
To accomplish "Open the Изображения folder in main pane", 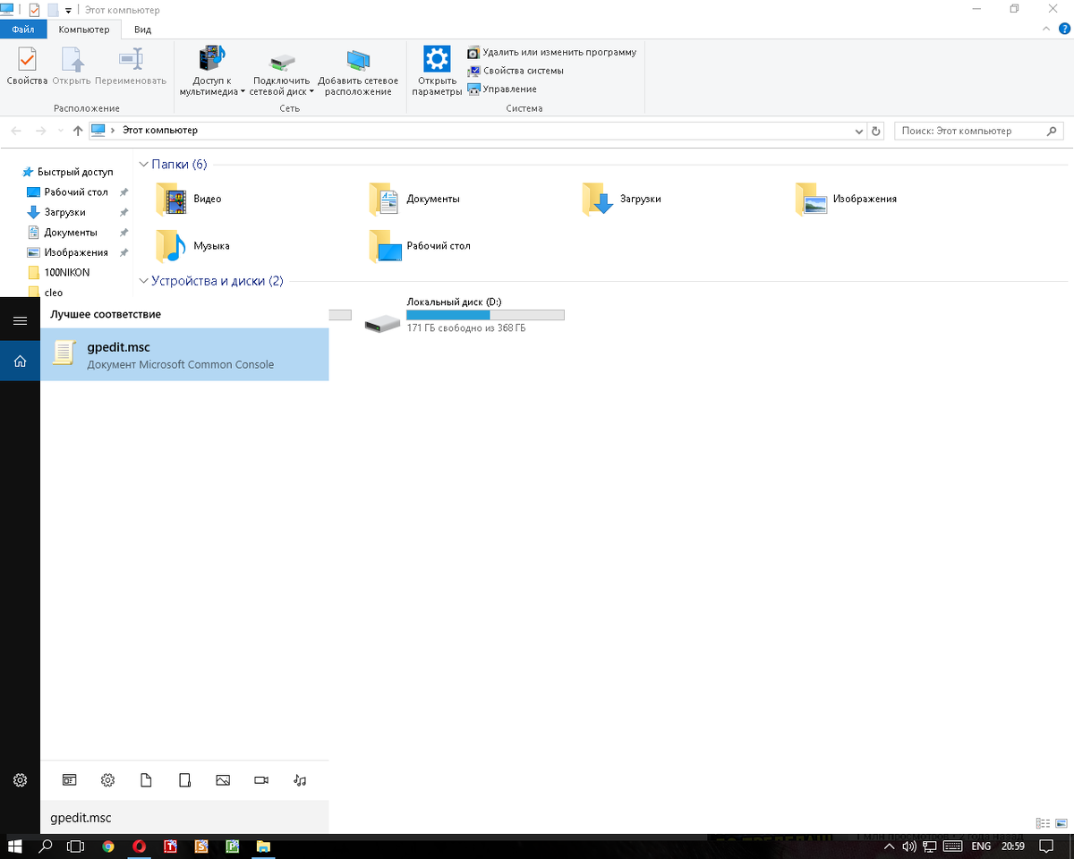I will 846,199.
